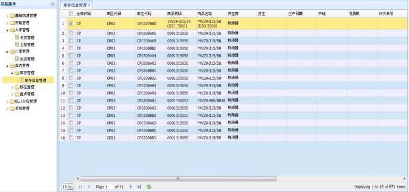This screenshot has width=409, height=192.
Task: Click the horizontal scrollbar thumb
Action: tap(178, 178)
